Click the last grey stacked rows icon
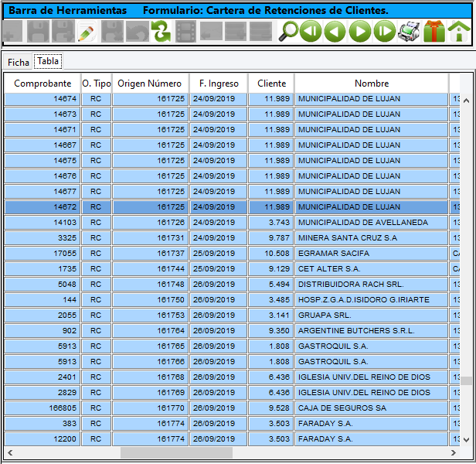476x464 pixels. [260, 31]
